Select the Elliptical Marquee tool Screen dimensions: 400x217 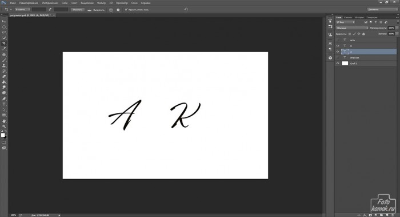[x=4, y=27]
